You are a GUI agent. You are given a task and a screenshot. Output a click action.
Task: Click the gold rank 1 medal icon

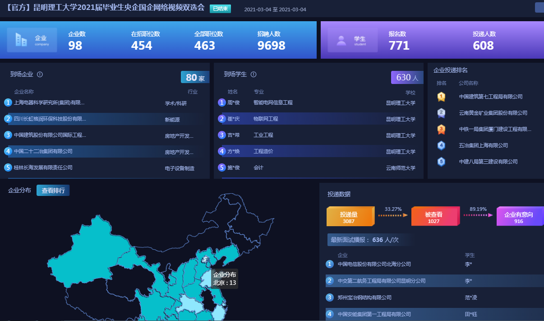point(441,97)
